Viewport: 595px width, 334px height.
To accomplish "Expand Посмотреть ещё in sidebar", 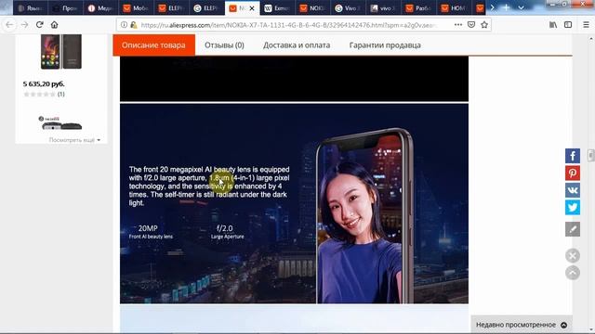I will pyautogui.click(x=74, y=140).
